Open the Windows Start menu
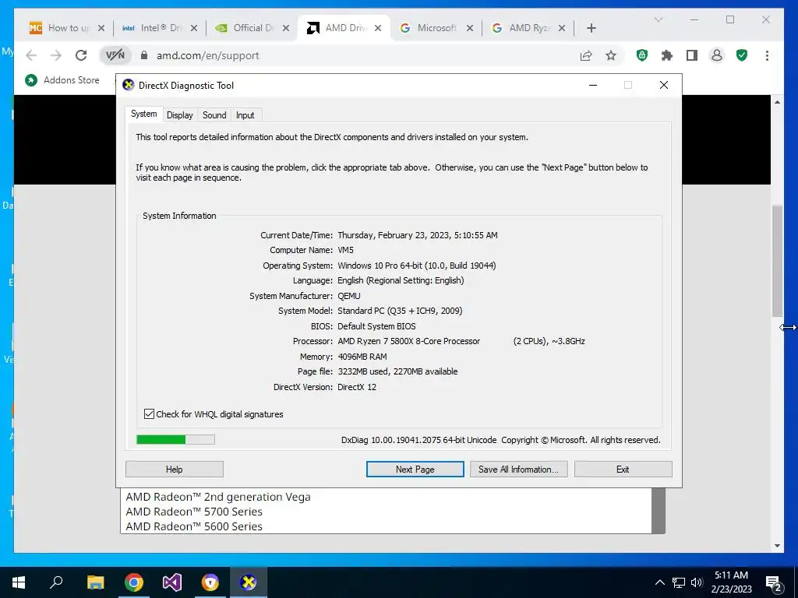Viewport: 798px width, 598px height. 19,582
